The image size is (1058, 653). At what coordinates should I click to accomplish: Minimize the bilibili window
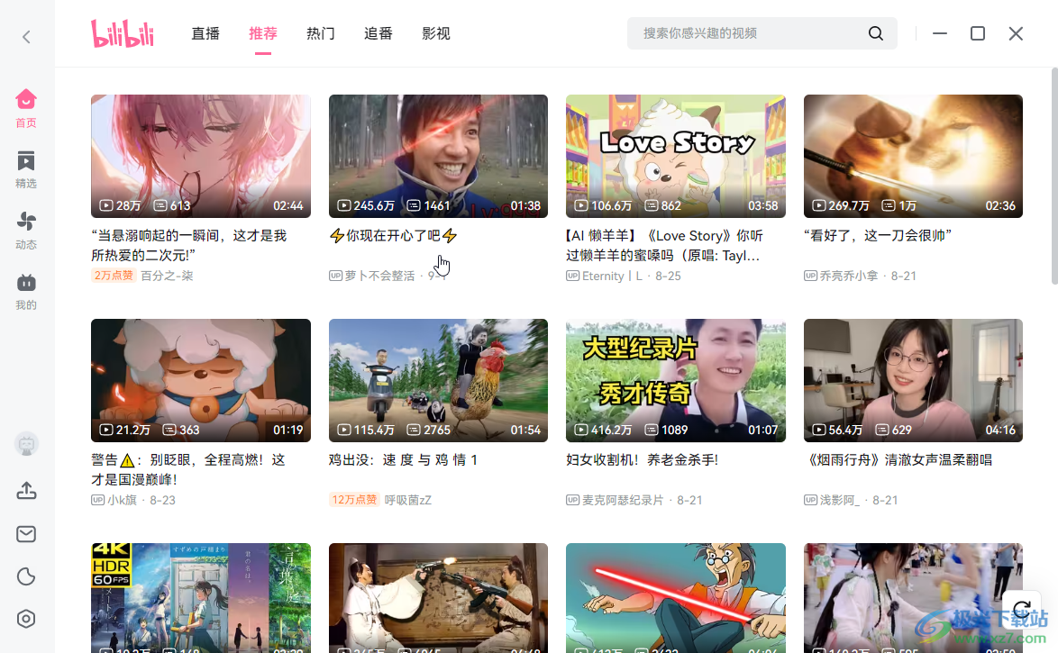point(940,33)
